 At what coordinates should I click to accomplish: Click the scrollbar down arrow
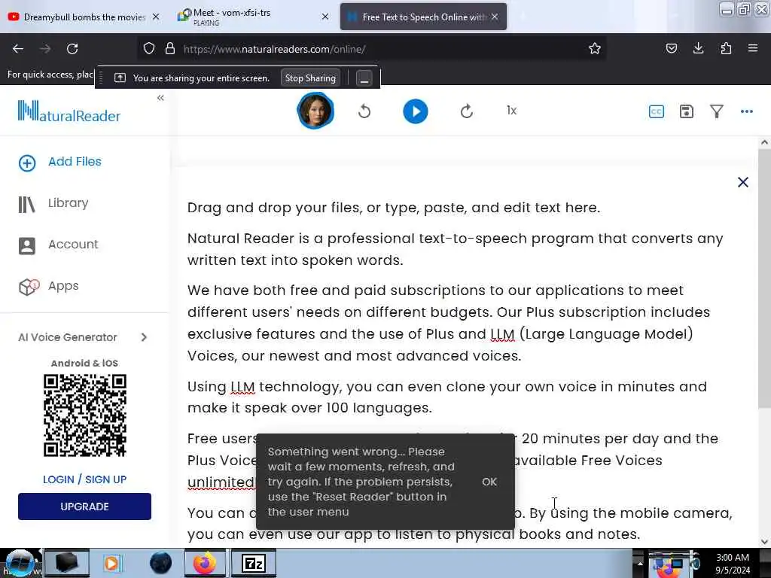[764, 542]
